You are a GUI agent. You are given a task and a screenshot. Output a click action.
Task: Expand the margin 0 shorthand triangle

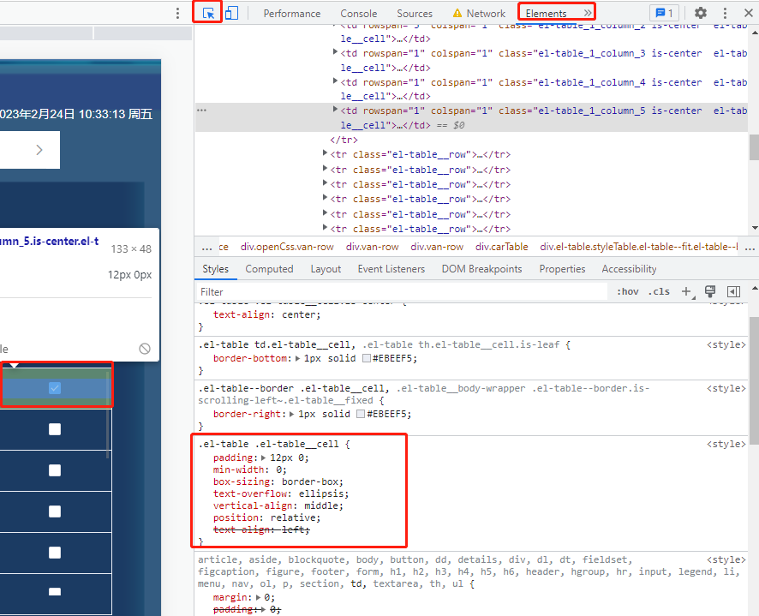(259, 597)
